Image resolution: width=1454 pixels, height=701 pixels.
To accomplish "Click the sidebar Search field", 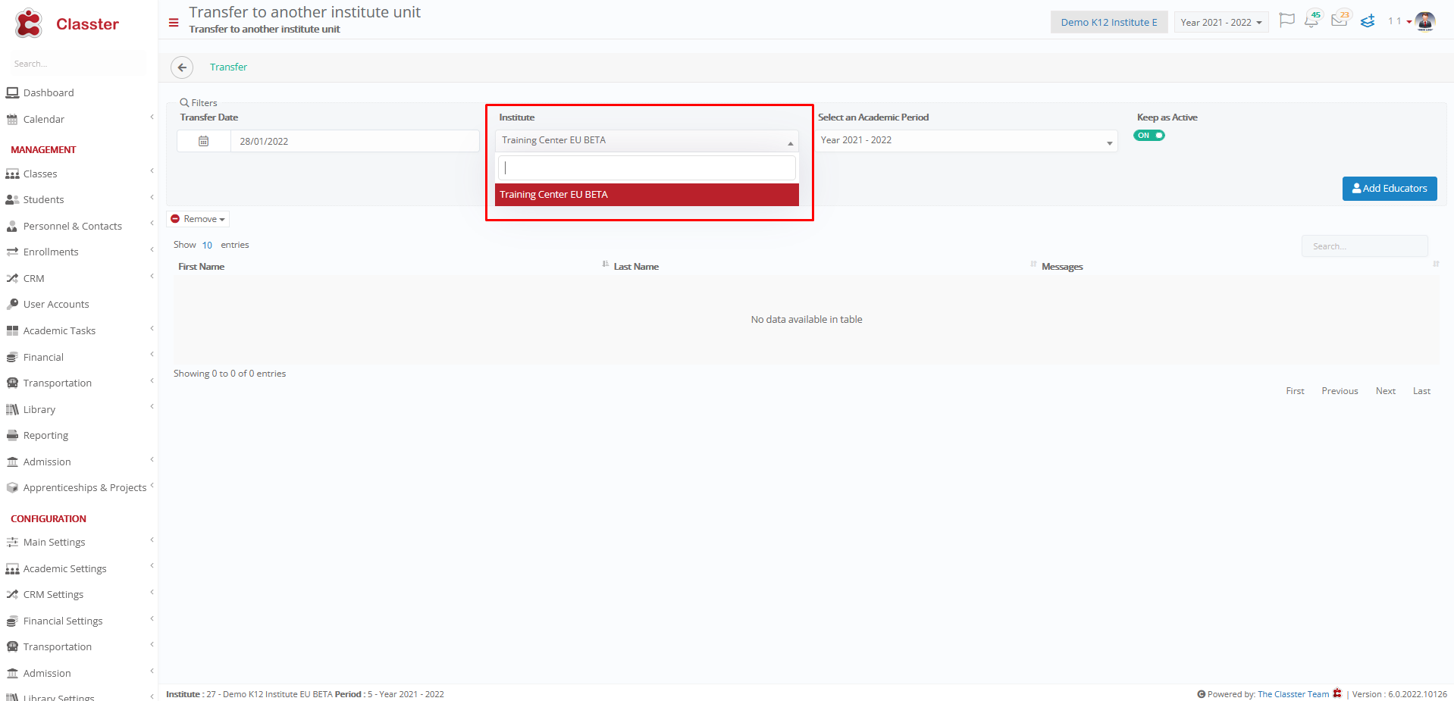I will (78, 64).
